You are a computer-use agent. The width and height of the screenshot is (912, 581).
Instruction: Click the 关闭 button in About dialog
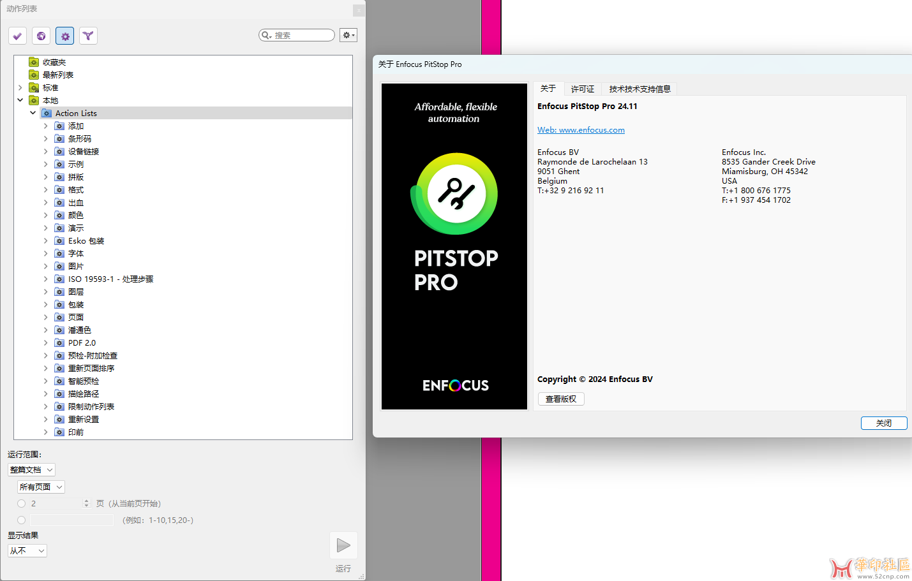click(884, 423)
